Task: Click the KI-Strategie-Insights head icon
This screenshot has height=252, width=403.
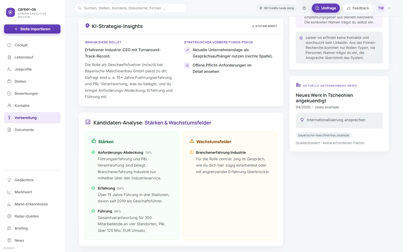Action: 87,26
